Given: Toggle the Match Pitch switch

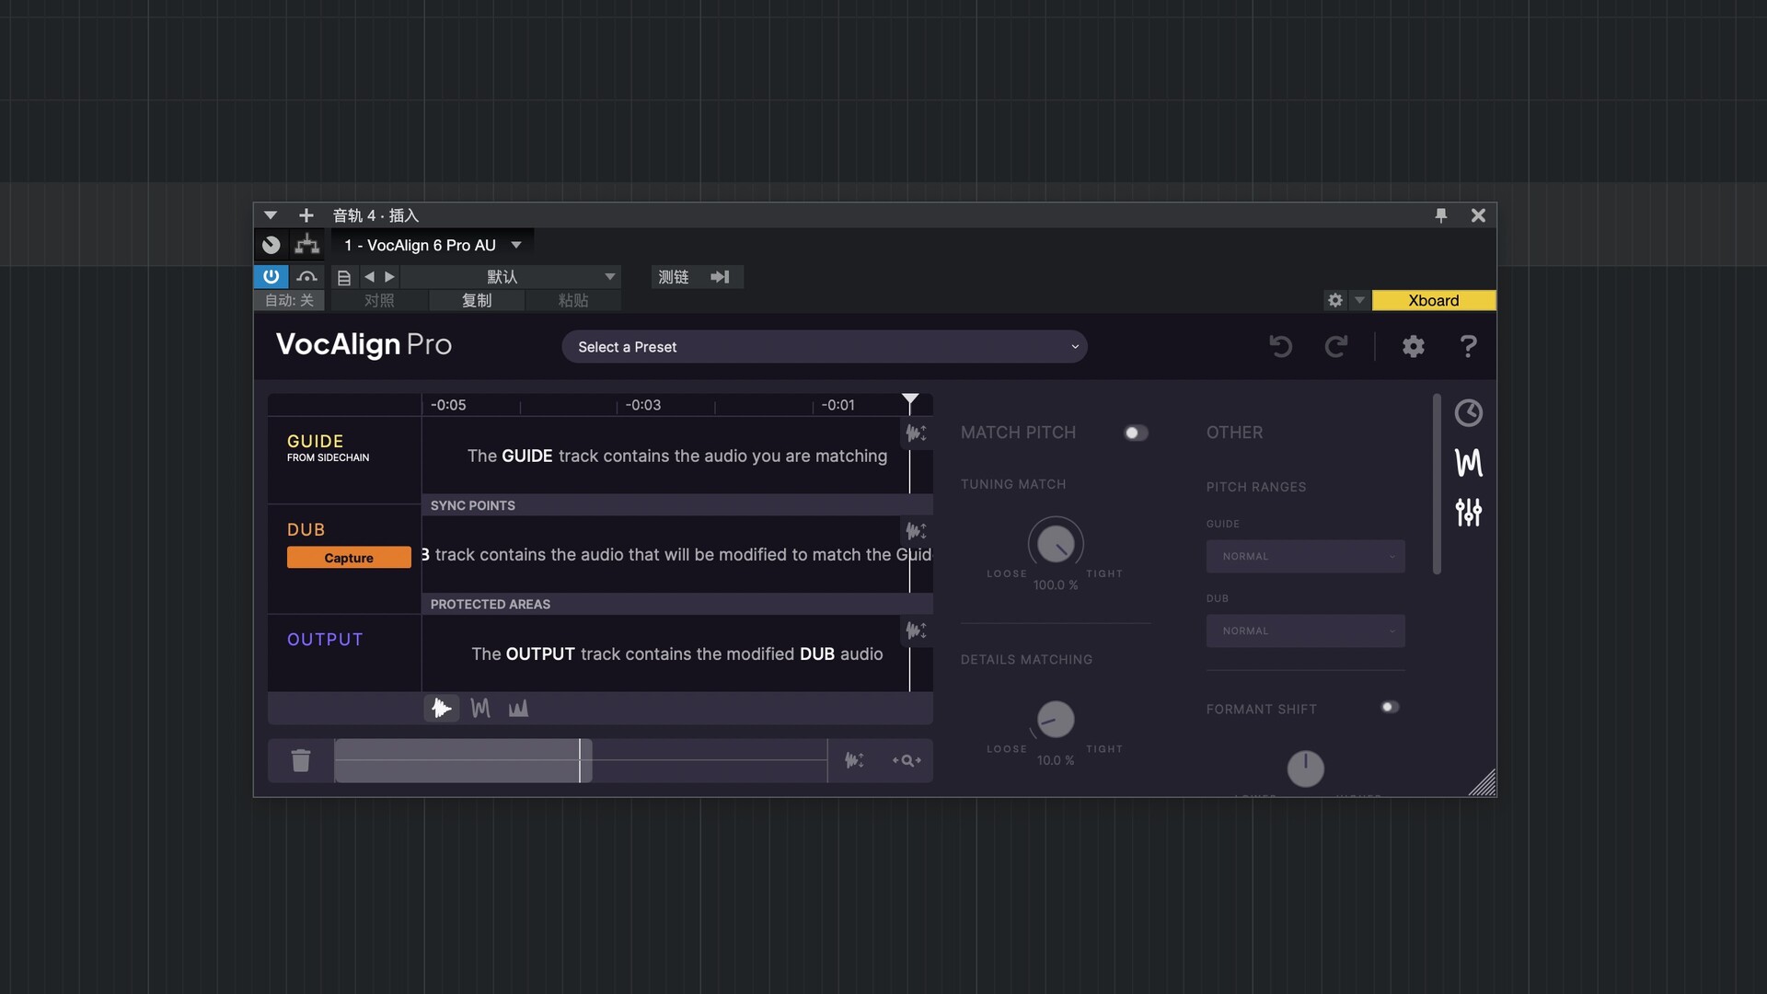Looking at the screenshot, I should (x=1136, y=433).
